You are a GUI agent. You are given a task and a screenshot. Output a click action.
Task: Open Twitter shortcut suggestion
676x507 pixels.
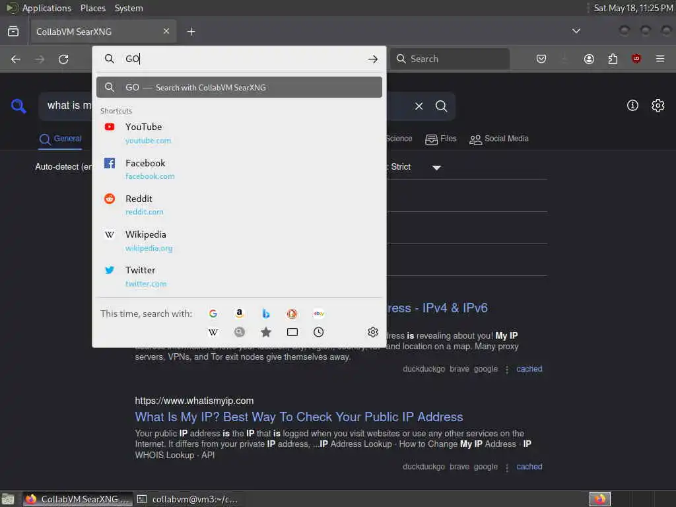point(239,277)
